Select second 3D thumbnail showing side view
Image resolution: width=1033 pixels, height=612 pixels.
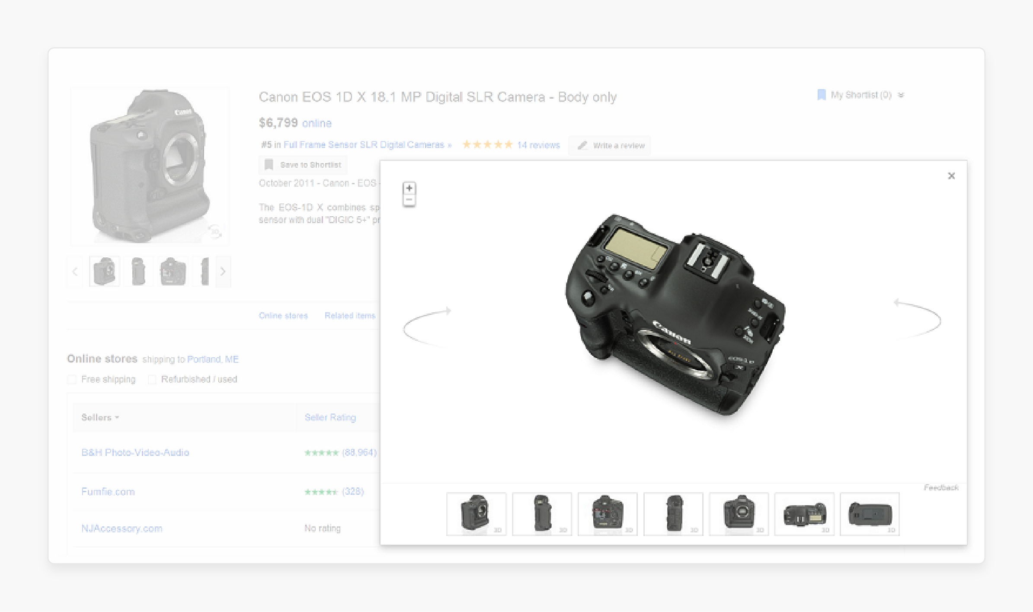542,514
